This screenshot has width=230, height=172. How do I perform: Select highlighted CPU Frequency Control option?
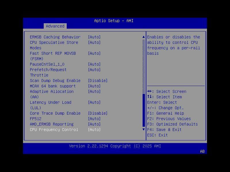click(54, 130)
